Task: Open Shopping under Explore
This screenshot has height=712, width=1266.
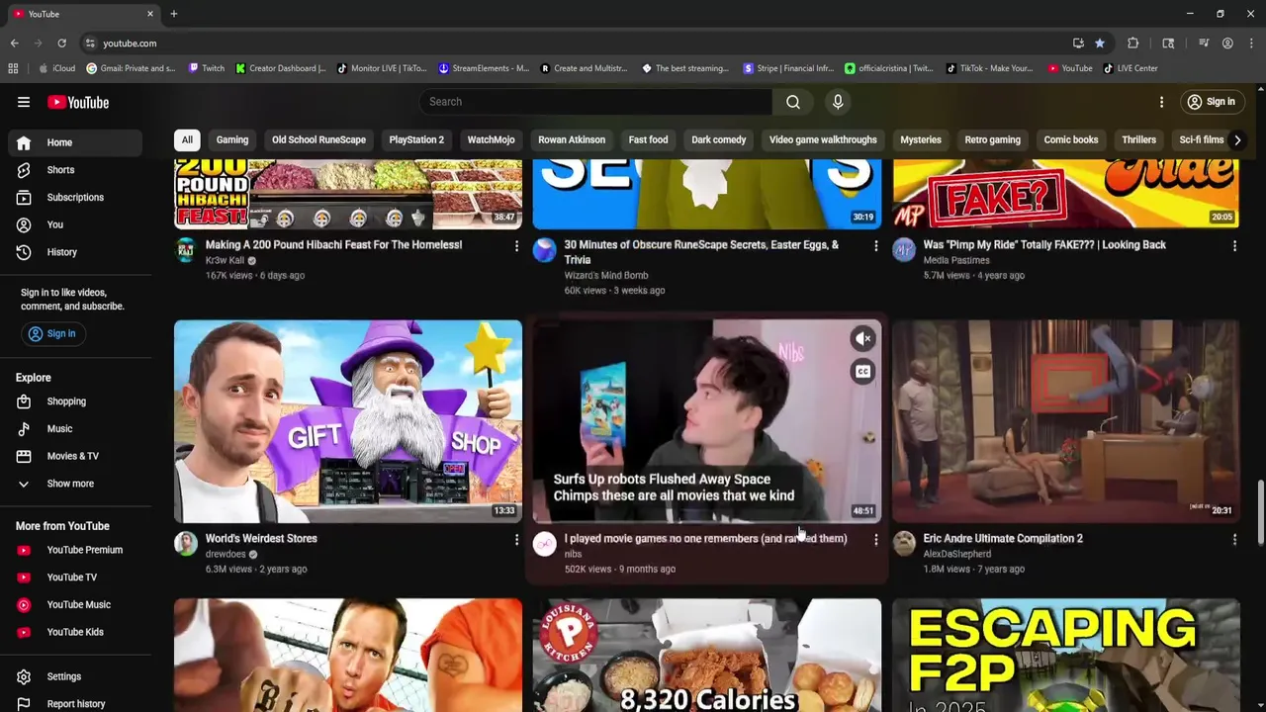Action: click(75, 401)
